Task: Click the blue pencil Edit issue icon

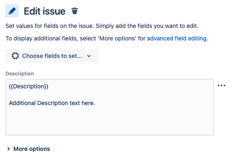Action: tap(12, 11)
